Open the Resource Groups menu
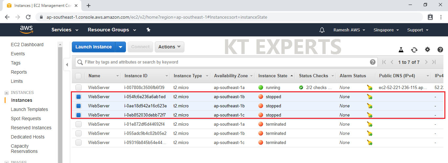This screenshot has width=448, height=163. point(112,30)
